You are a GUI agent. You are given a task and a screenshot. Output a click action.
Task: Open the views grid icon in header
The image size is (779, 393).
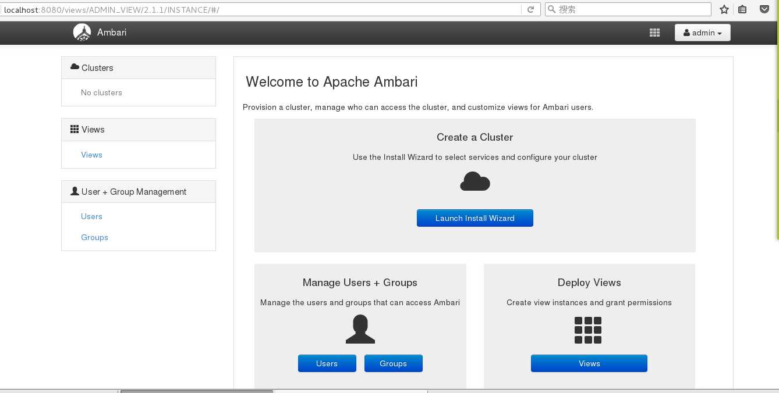[654, 33]
